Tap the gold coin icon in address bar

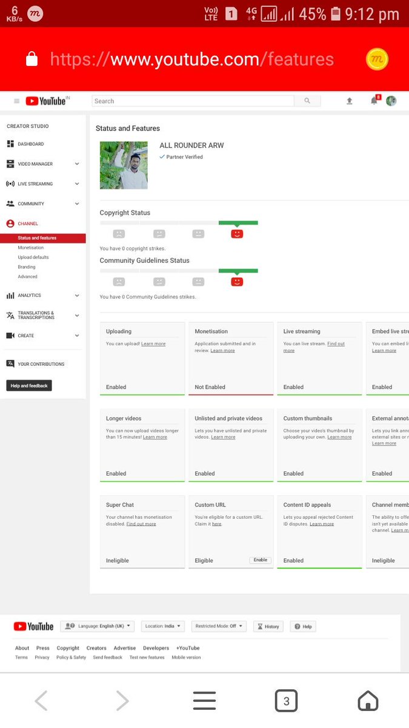point(377,59)
